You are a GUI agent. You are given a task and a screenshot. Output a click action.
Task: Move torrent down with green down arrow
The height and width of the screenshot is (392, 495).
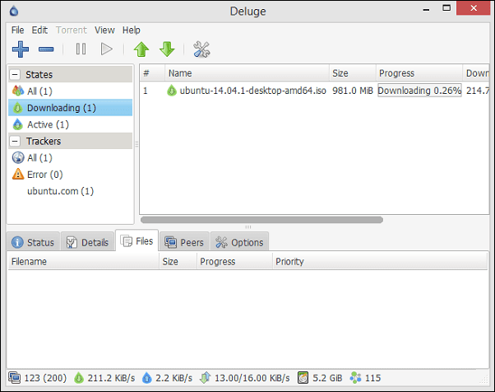(x=167, y=49)
